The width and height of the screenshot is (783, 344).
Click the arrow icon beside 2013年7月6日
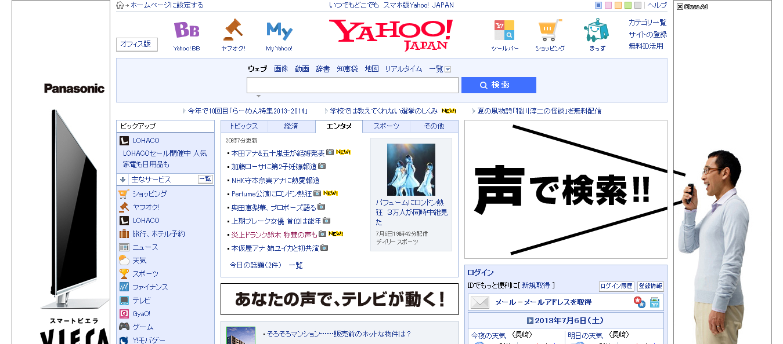[x=530, y=320]
